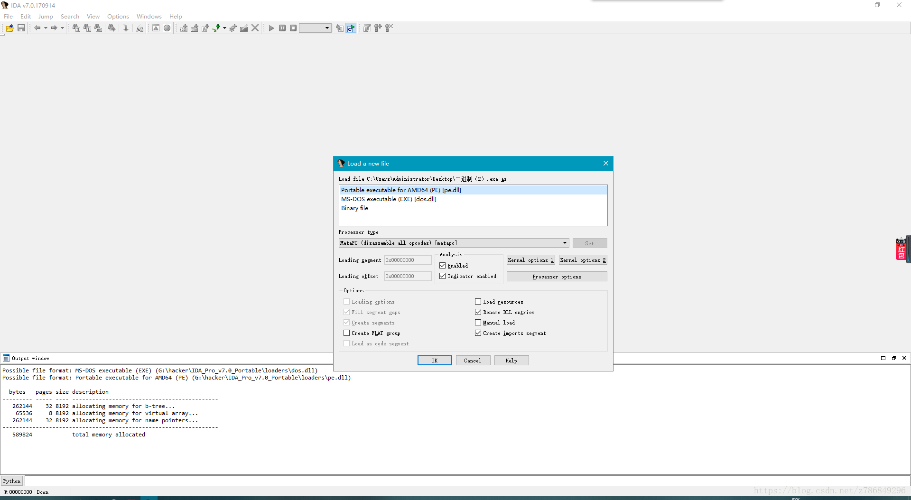Open the back-history dropdown arrow
911x500 pixels.
pos(46,28)
